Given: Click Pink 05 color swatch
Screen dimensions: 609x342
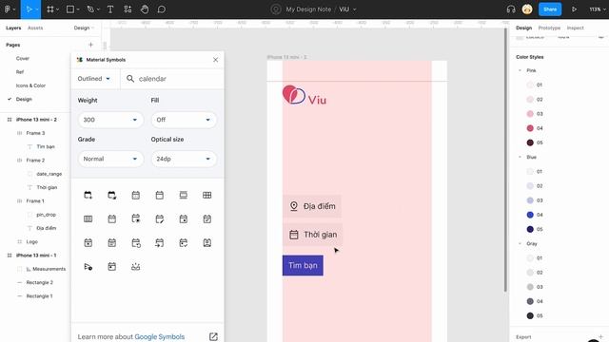Looking at the screenshot, I should click(530, 142).
